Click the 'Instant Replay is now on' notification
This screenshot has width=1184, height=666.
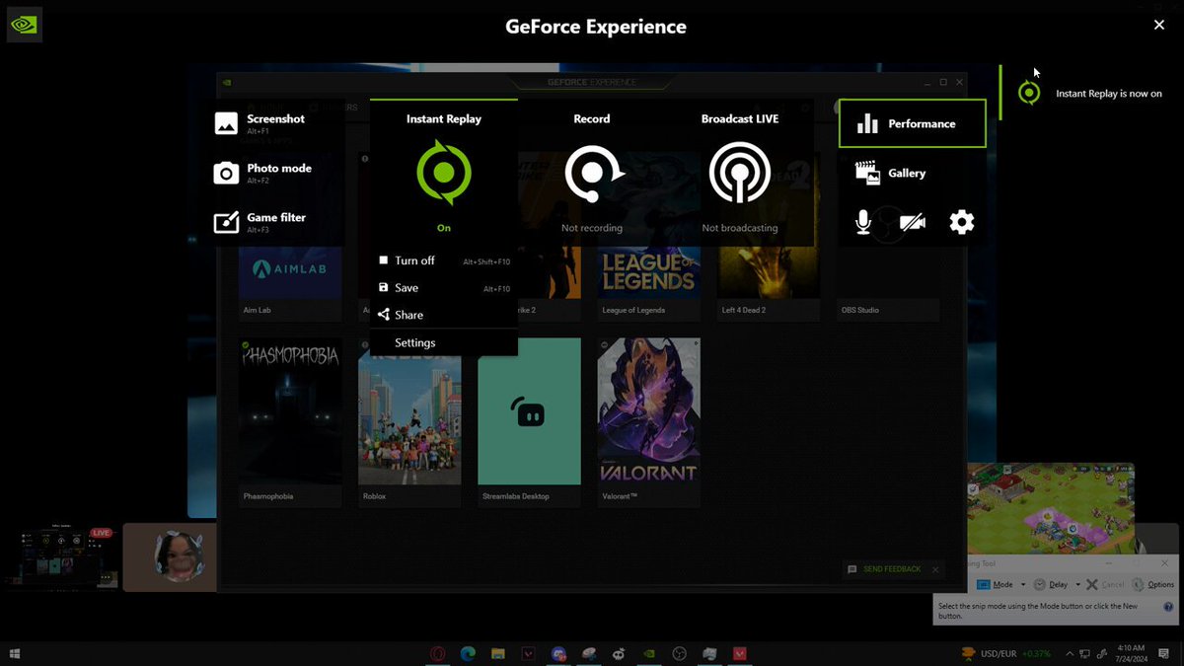pyautogui.click(x=1091, y=94)
